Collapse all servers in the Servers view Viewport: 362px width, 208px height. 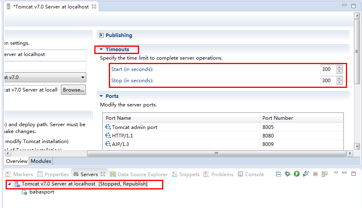(279, 174)
